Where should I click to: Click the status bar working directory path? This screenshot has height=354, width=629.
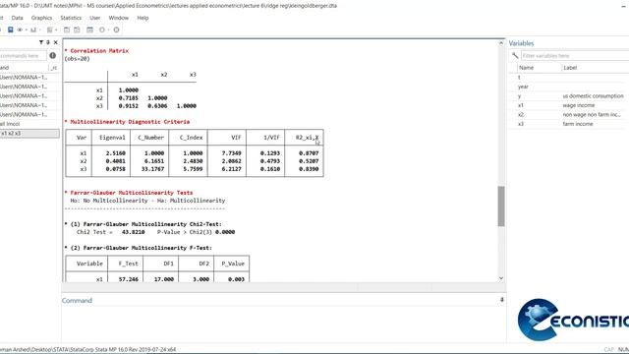pyautogui.click(x=87, y=350)
